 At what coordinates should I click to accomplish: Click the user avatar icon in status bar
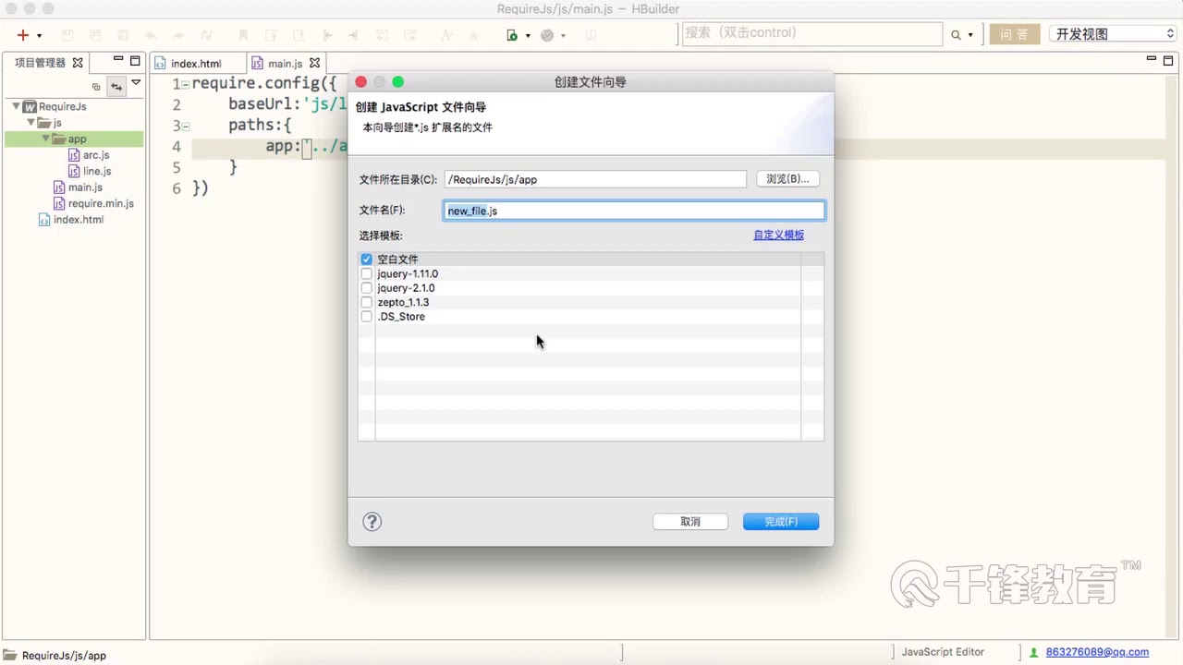pyautogui.click(x=1034, y=652)
